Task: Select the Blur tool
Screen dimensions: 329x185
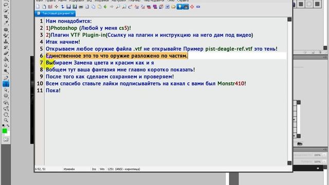Action: 6,65
